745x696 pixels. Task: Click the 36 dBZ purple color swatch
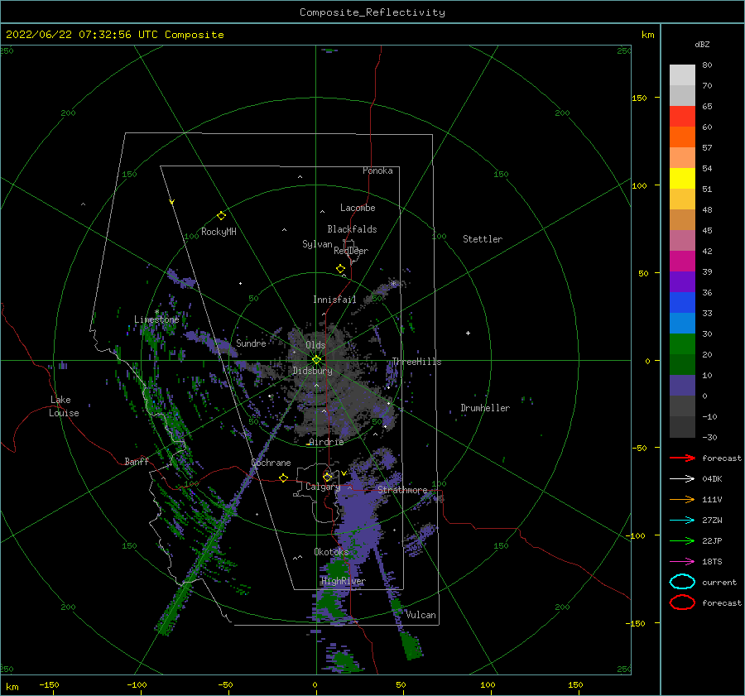pyautogui.click(x=682, y=281)
